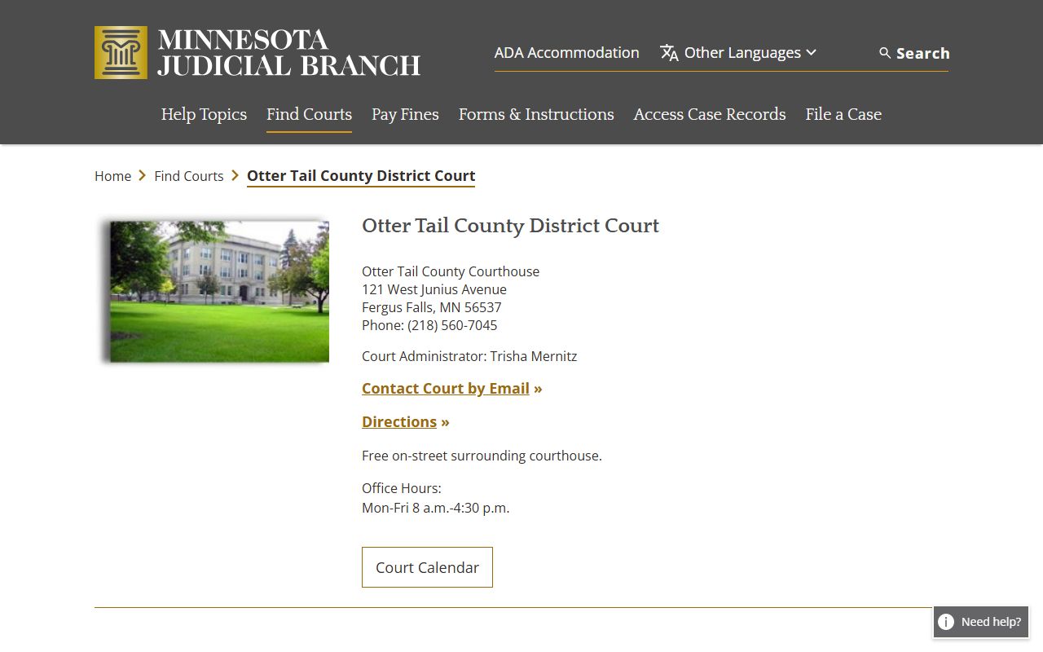
Task: Click the Otter Tail County District Court breadcrumb
Action: (361, 176)
